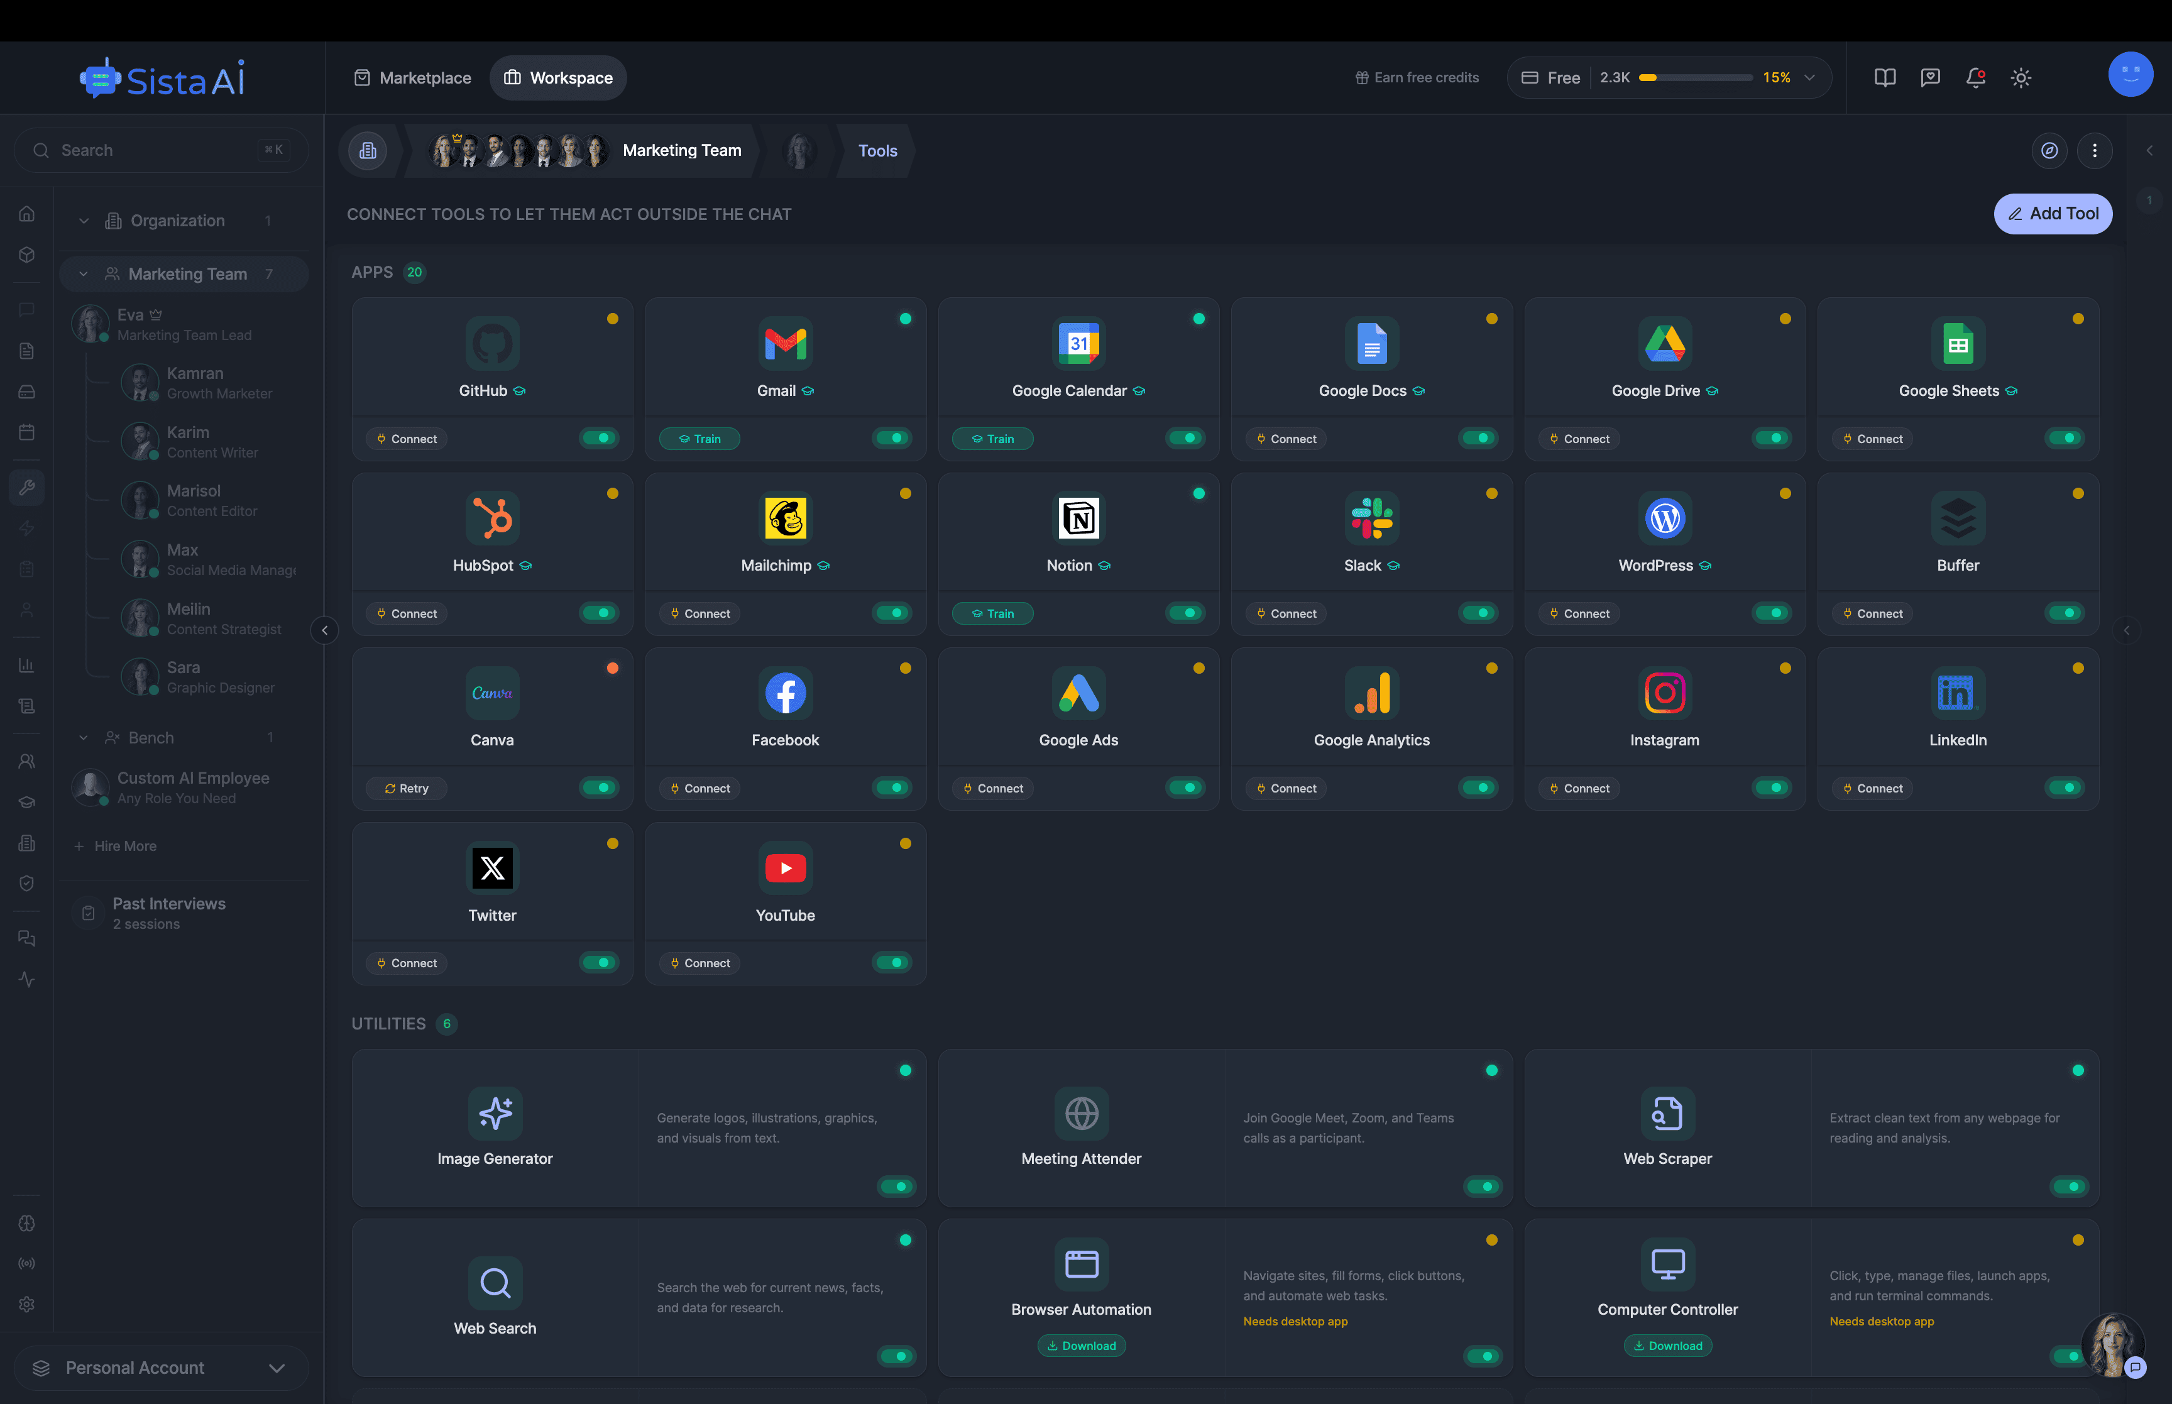Viewport: 2172px width, 1404px height.
Task: Open the HubSpot icon
Action: pyautogui.click(x=492, y=518)
